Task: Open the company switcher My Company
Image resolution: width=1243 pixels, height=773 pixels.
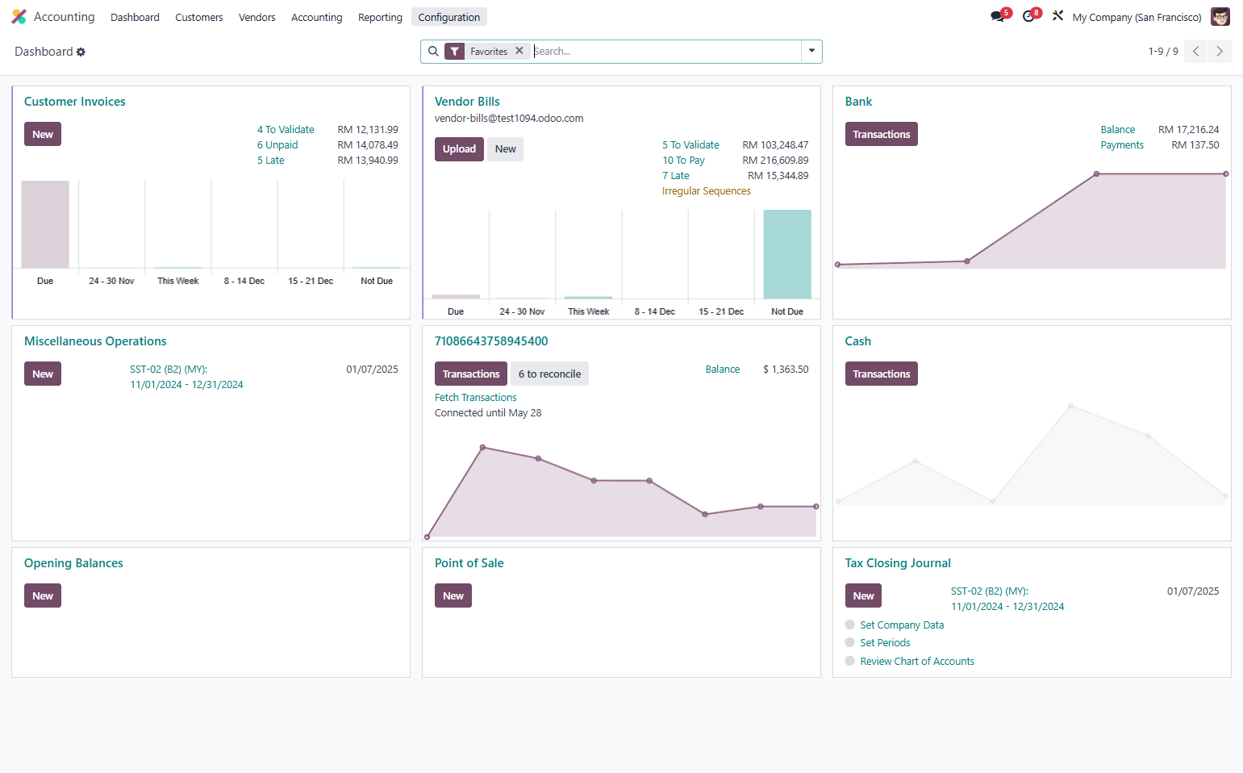Action: (x=1137, y=17)
